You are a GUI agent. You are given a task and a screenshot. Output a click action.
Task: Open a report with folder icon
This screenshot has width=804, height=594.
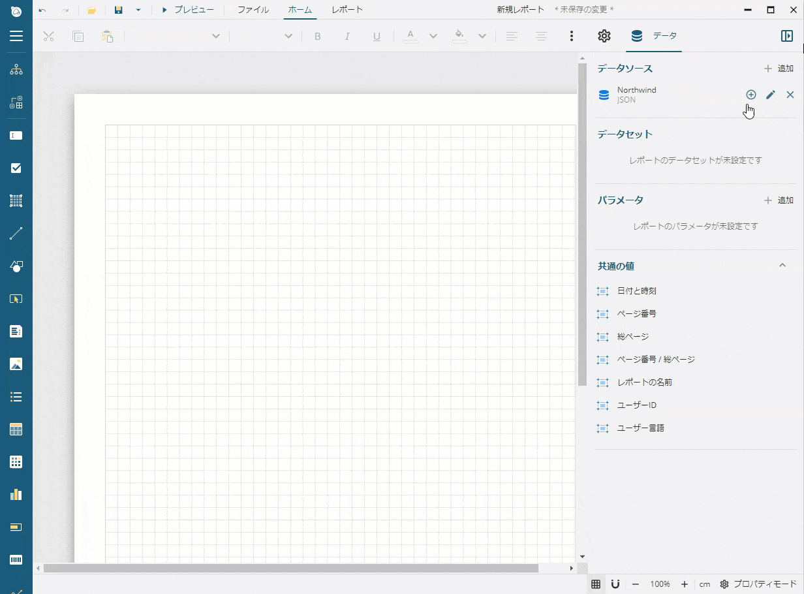92,10
